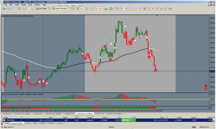Expand the Periods clock dropdown arrow

point(113,9)
